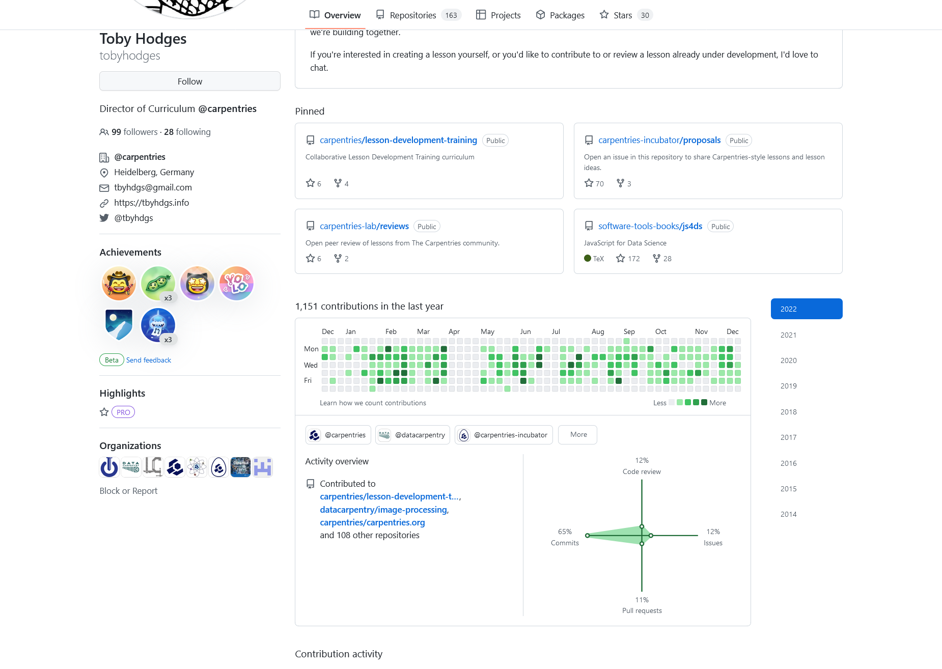Open the Overview tab
Image resolution: width=942 pixels, height=669 pixels.
[x=335, y=15]
